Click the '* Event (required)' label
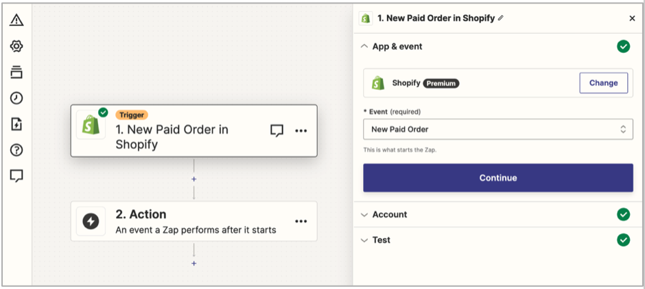This screenshot has width=645, height=289. click(392, 112)
